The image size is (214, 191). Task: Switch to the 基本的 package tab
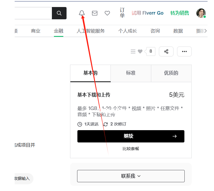click(91, 73)
